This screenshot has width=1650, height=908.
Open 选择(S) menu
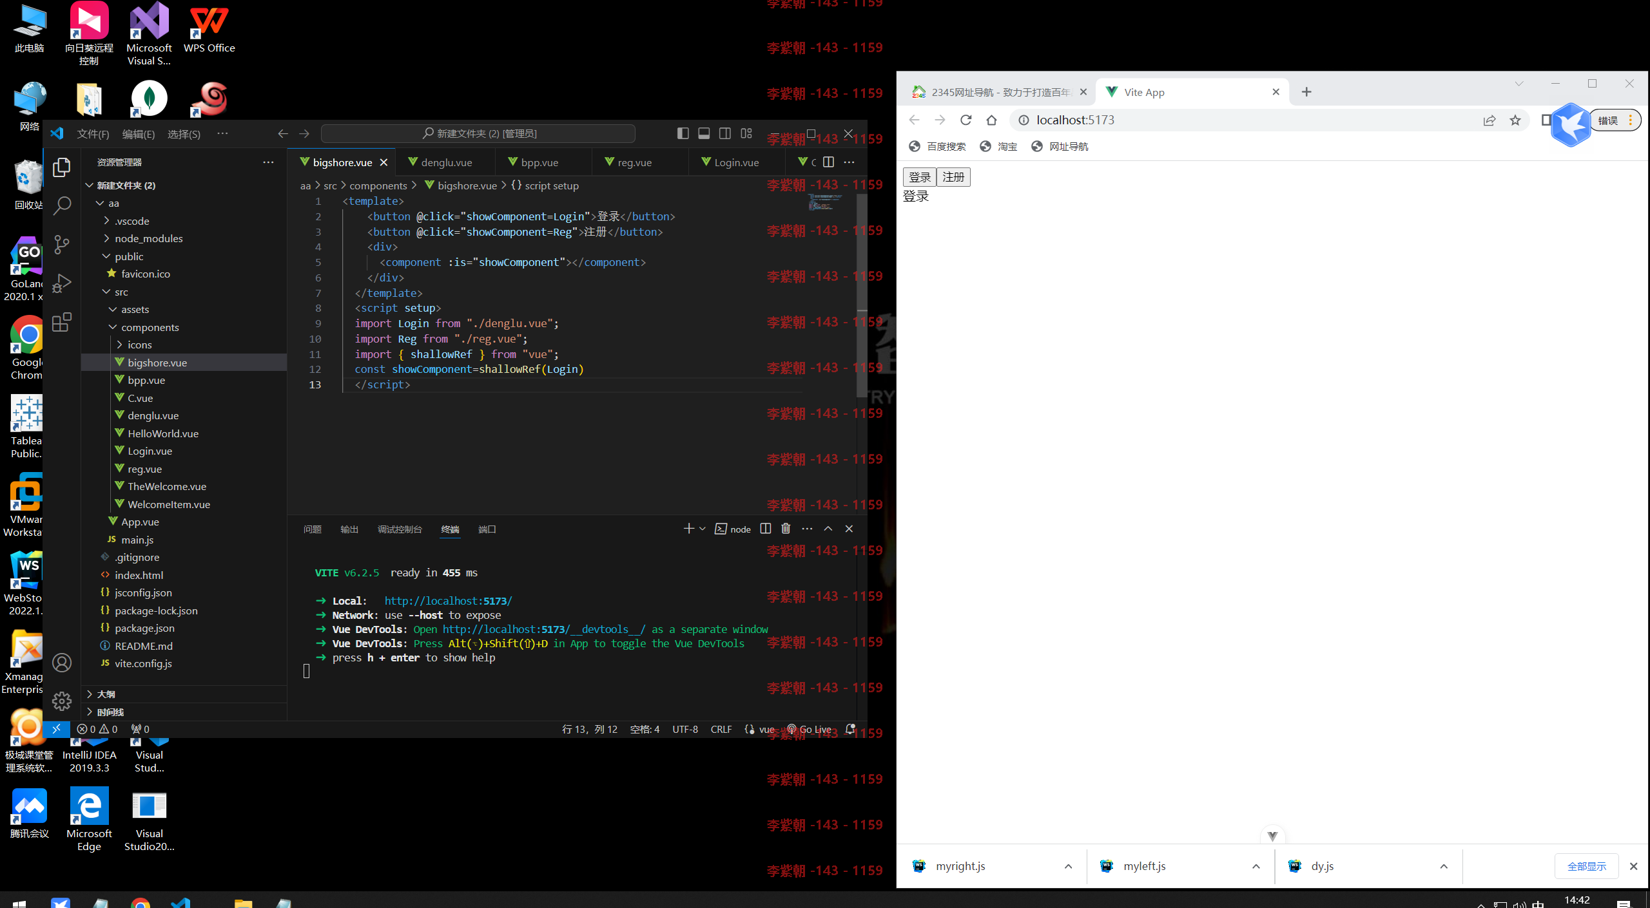pos(184,134)
